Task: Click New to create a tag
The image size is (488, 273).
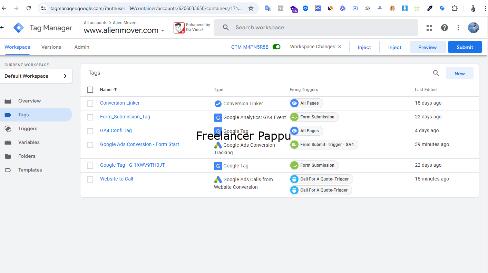Action: [x=460, y=73]
